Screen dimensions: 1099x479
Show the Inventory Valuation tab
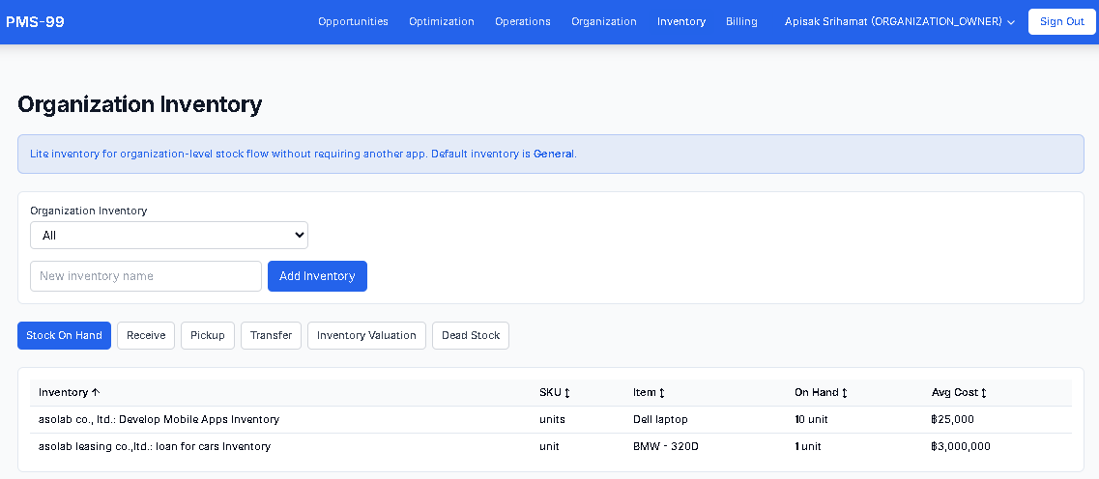(x=366, y=336)
